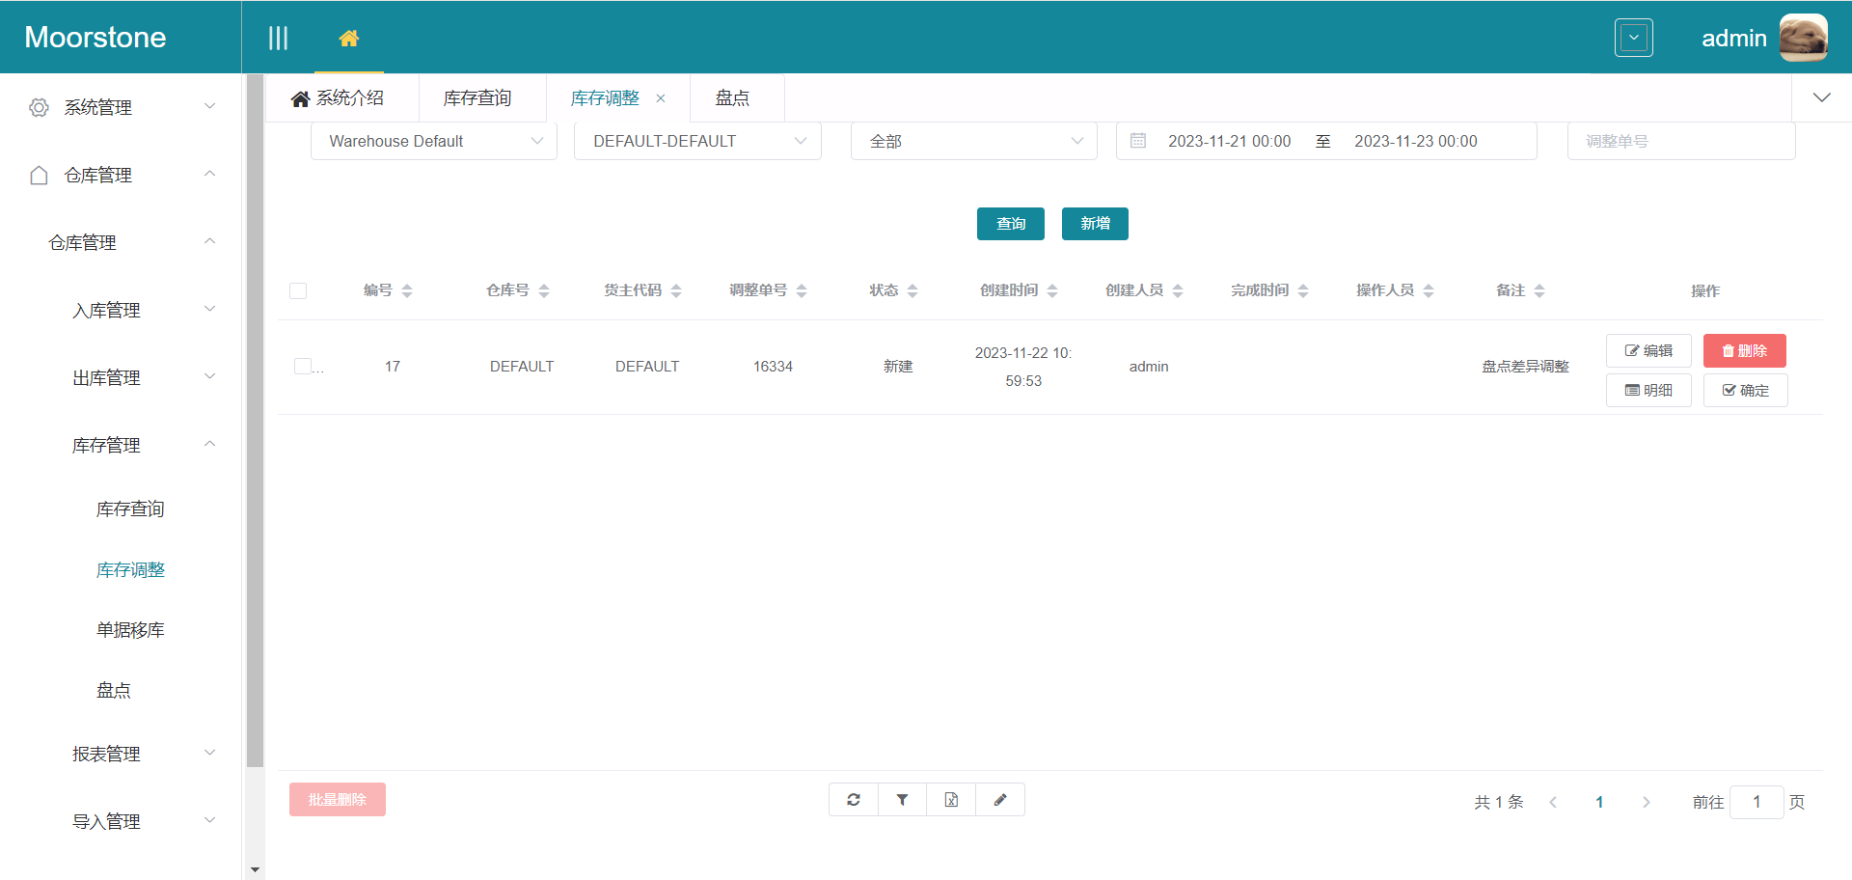Screen dimensions: 1852x880
Task: Sort rows by 创建时间 column arrows
Action: click(x=1051, y=289)
